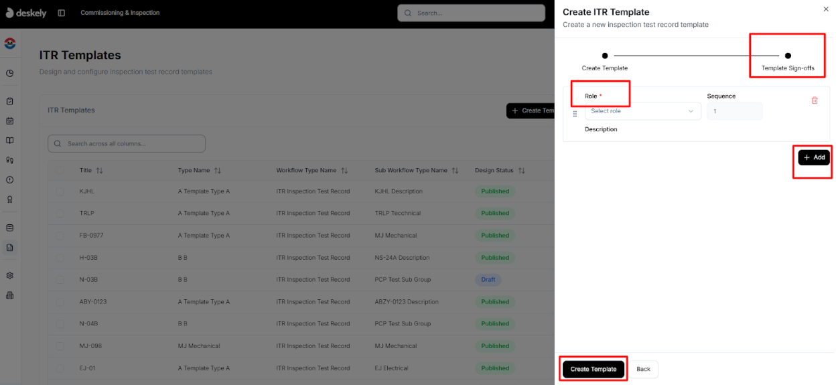Sort by Type Name column arrows
Image resolution: width=838 pixels, height=385 pixels.
click(x=218, y=171)
